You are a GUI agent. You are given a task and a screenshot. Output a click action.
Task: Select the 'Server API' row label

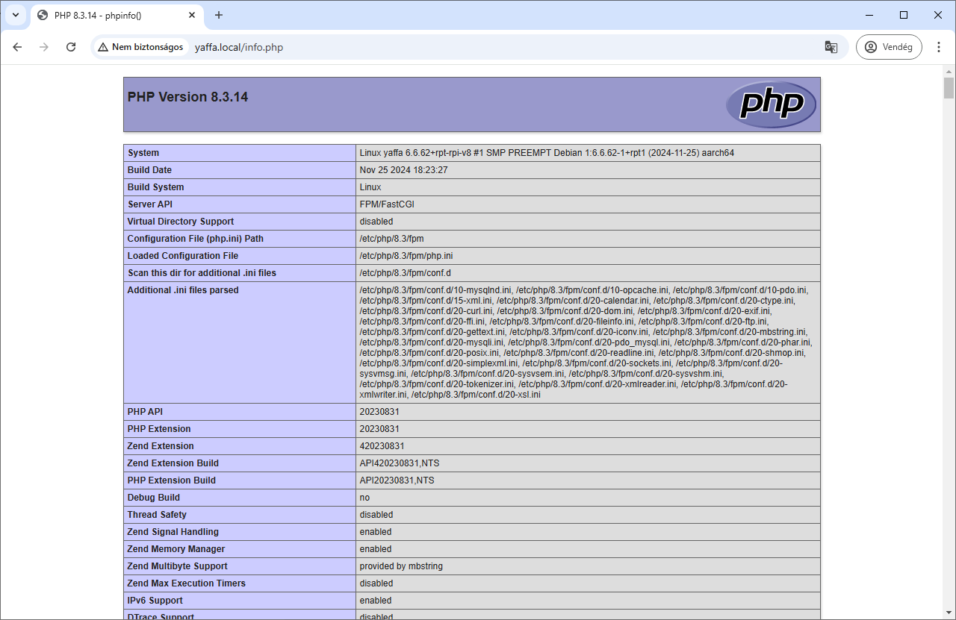coord(149,204)
